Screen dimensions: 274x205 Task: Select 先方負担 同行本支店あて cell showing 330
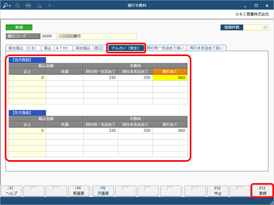(x=135, y=130)
